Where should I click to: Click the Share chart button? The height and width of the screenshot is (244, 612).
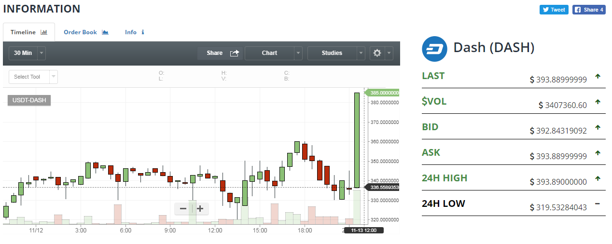coord(220,53)
